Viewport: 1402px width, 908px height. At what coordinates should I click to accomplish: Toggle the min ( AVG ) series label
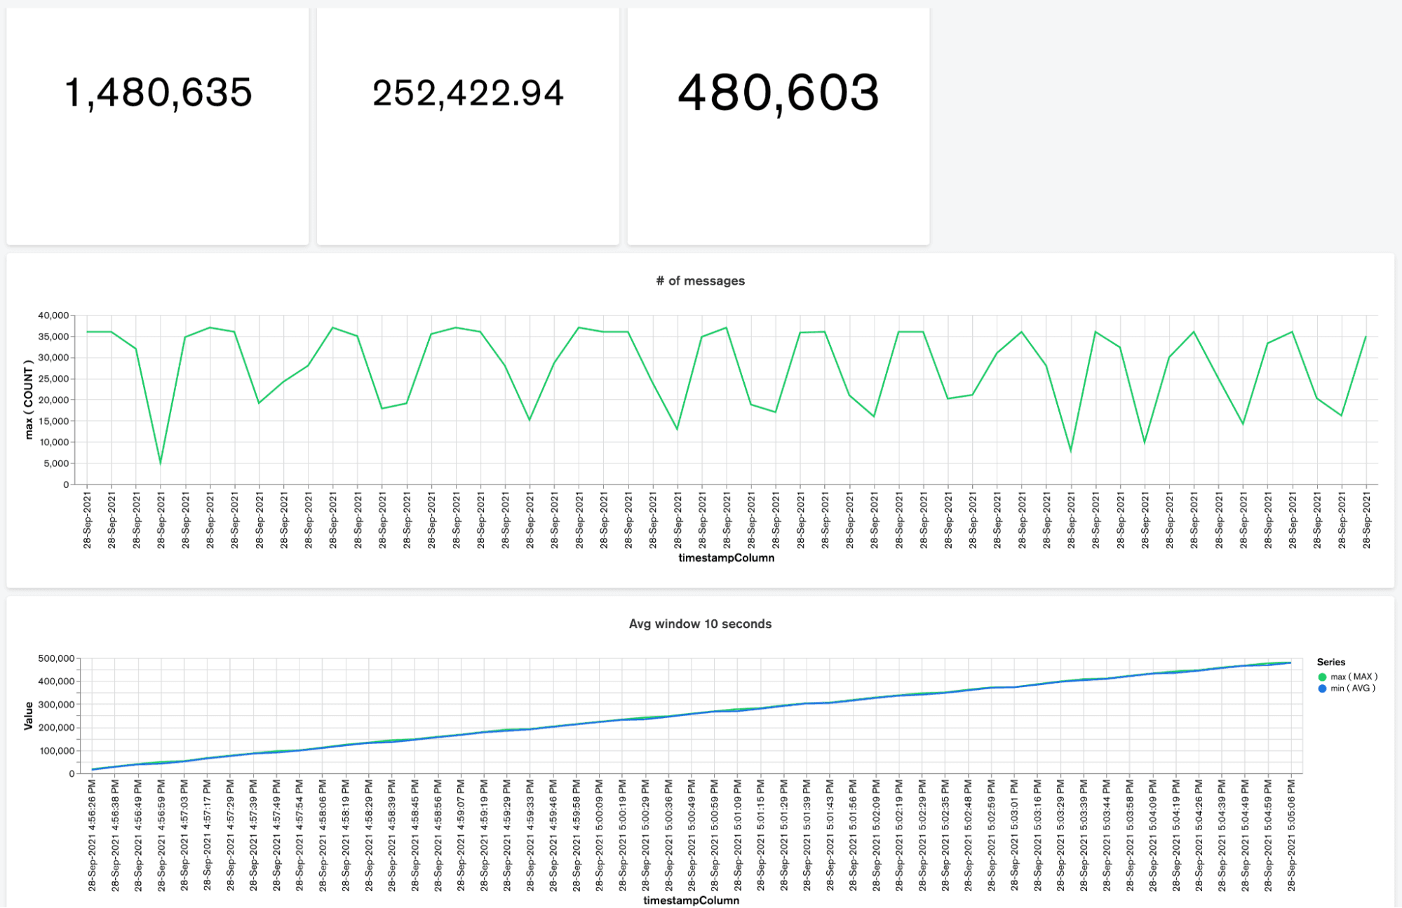tap(1353, 689)
